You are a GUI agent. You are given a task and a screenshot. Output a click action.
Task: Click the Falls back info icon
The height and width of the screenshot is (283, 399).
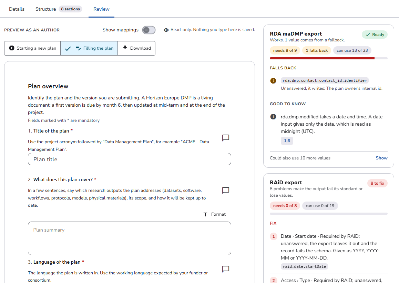(273, 81)
